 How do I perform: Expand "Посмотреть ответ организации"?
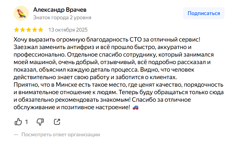60,134
